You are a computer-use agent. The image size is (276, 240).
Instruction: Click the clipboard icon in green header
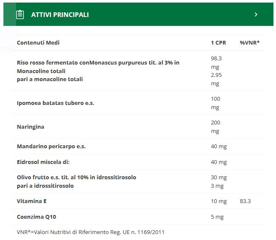pyautogui.click(x=20, y=14)
